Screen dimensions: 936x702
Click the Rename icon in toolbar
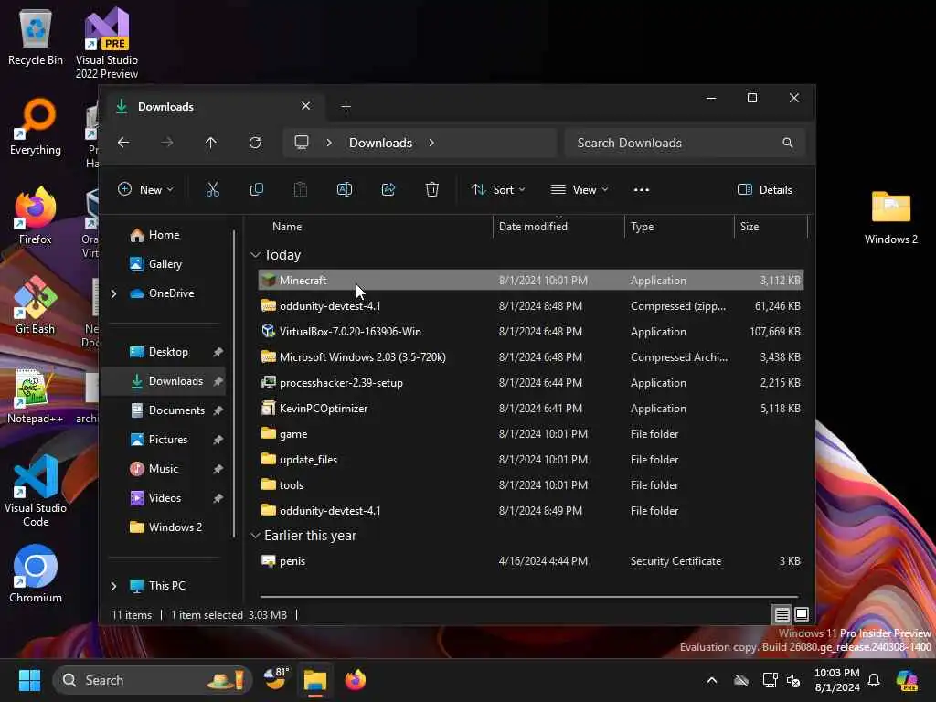click(345, 190)
